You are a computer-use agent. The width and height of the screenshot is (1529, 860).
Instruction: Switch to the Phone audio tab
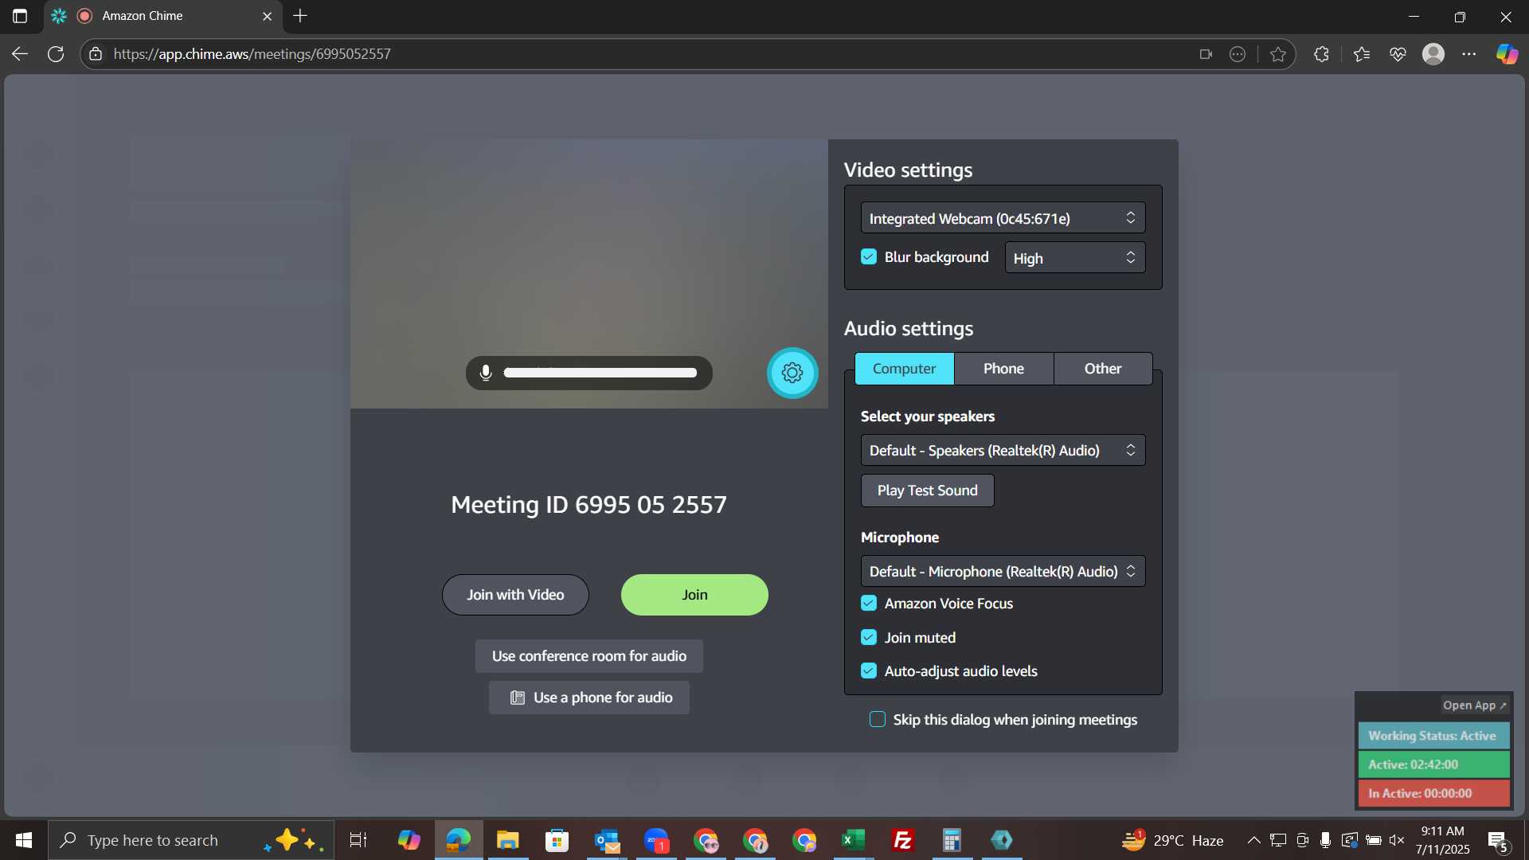click(x=1003, y=369)
